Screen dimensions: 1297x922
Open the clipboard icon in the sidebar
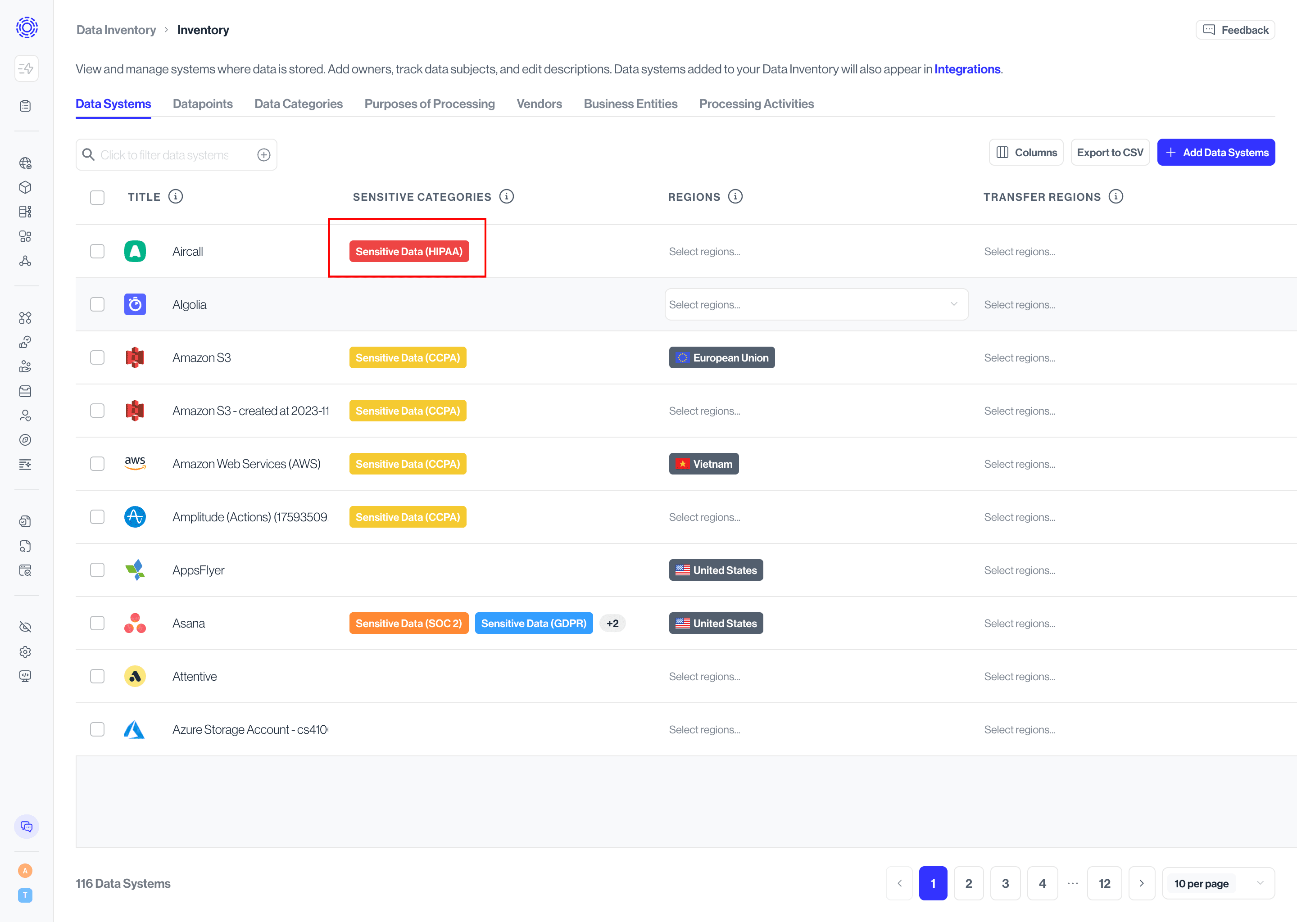click(x=26, y=106)
